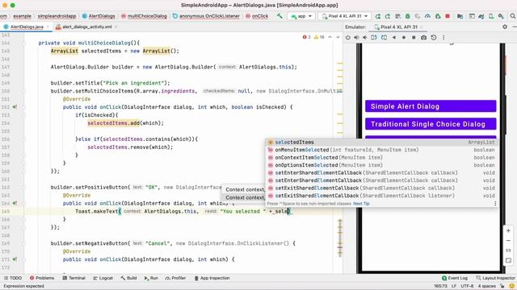Open the Terminal tool window
The height and width of the screenshot is (290, 517).
(x=74, y=278)
